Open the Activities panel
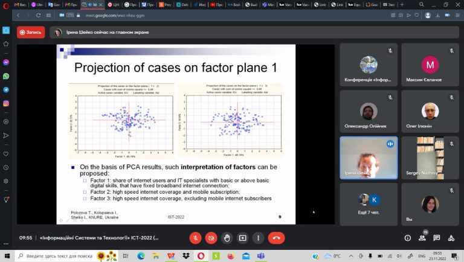Image resolution: width=464 pixels, height=262 pixels. pyautogui.click(x=451, y=238)
